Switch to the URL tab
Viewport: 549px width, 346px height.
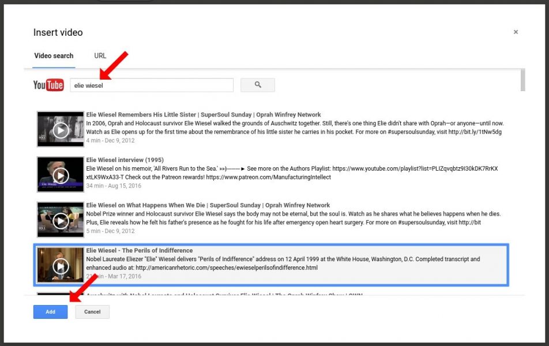(100, 56)
